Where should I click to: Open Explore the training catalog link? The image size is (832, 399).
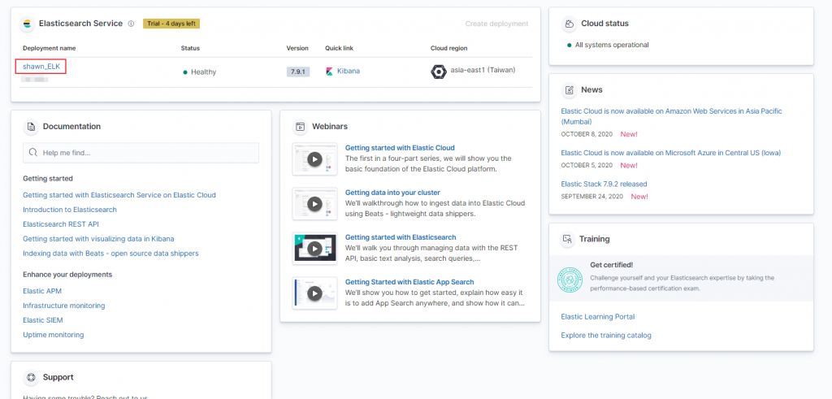606,336
